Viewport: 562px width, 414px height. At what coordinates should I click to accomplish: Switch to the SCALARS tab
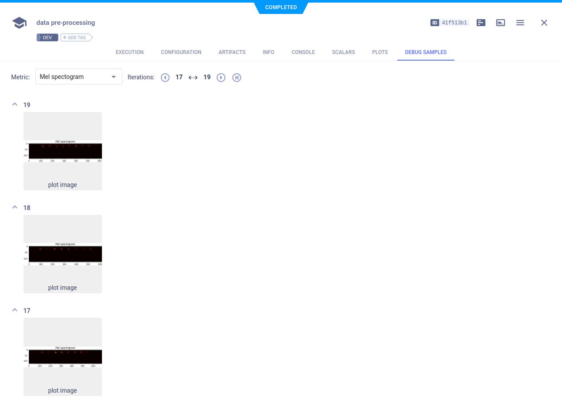tap(343, 52)
